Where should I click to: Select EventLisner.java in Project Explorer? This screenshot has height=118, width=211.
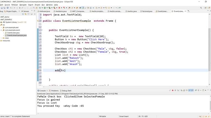[13, 33]
